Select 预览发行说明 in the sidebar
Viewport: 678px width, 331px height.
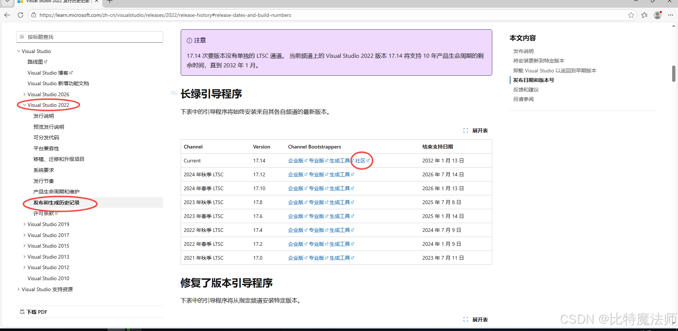[x=49, y=127]
